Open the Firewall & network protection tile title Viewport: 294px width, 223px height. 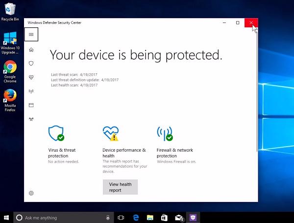(175, 153)
